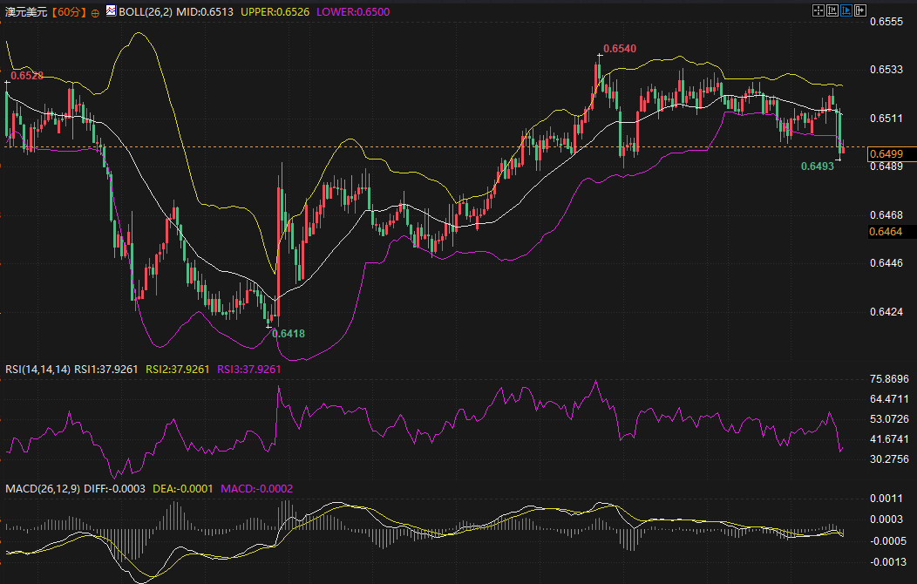Click the MACD axis value -0.0013

pyautogui.click(x=886, y=562)
